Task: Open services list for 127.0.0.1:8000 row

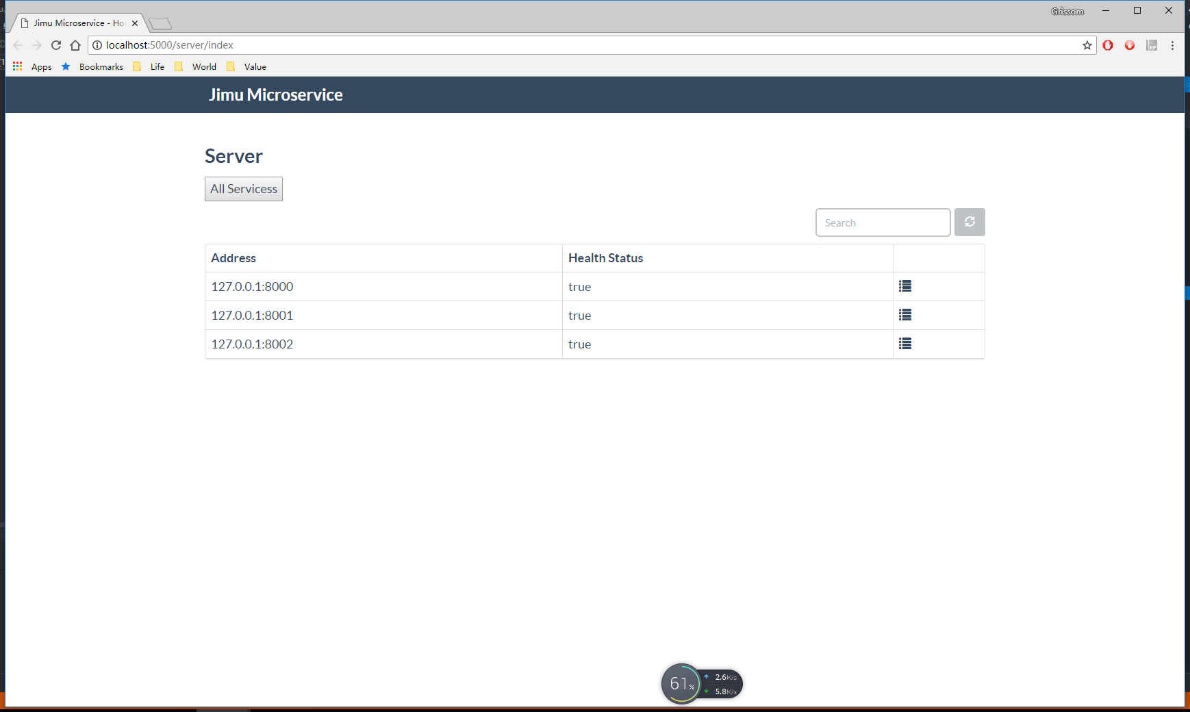Action: [904, 286]
